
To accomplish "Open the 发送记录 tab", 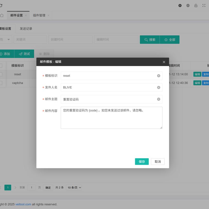I will pyautogui.click(x=26, y=28).
